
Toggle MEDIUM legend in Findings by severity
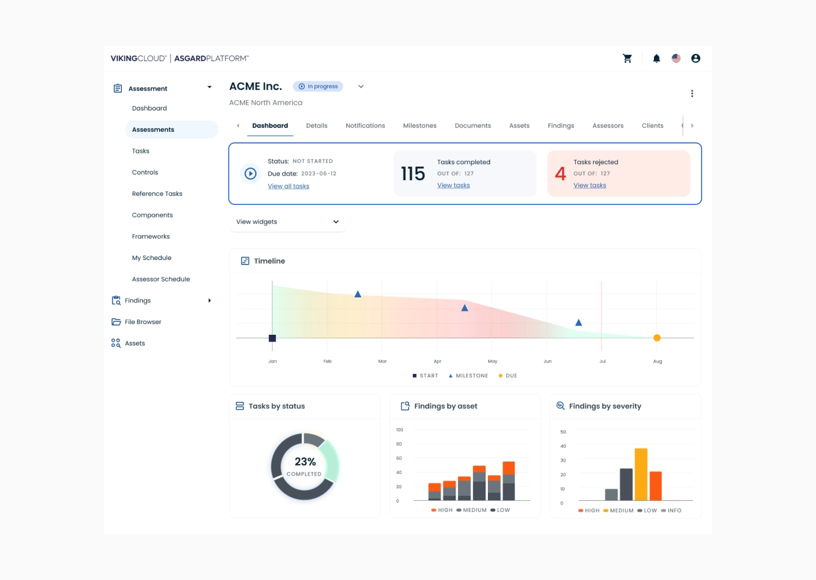(618, 510)
